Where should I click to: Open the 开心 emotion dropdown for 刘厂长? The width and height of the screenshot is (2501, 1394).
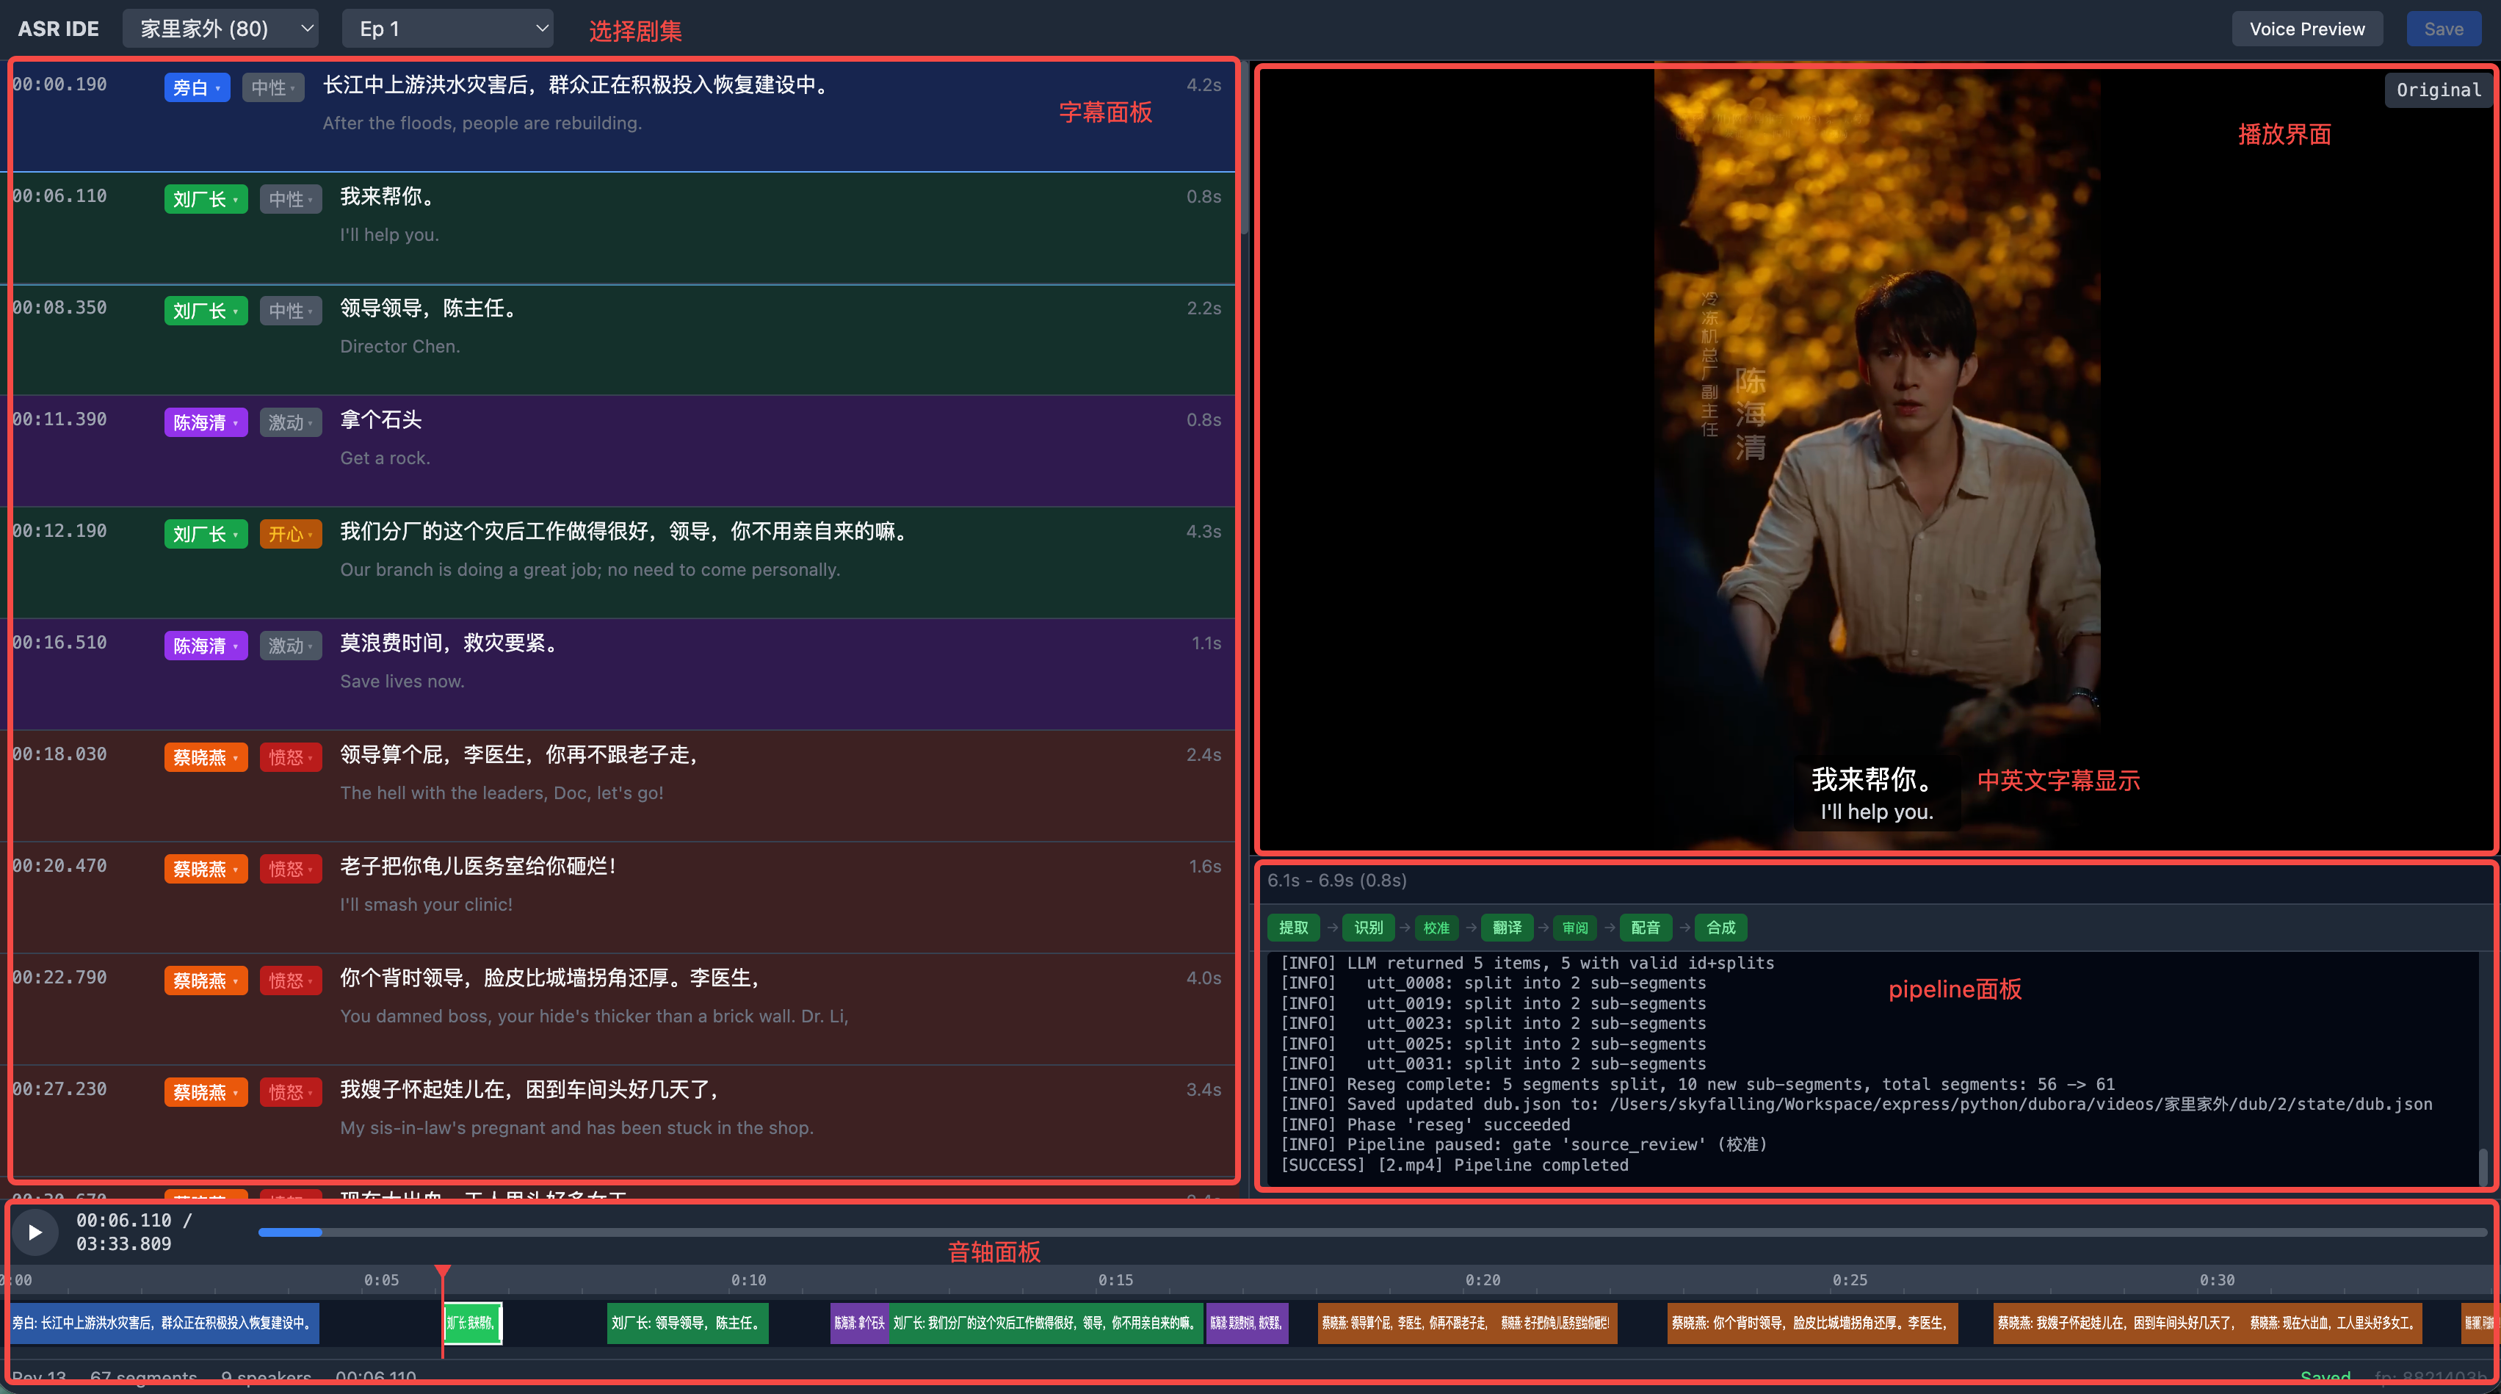pos(290,533)
